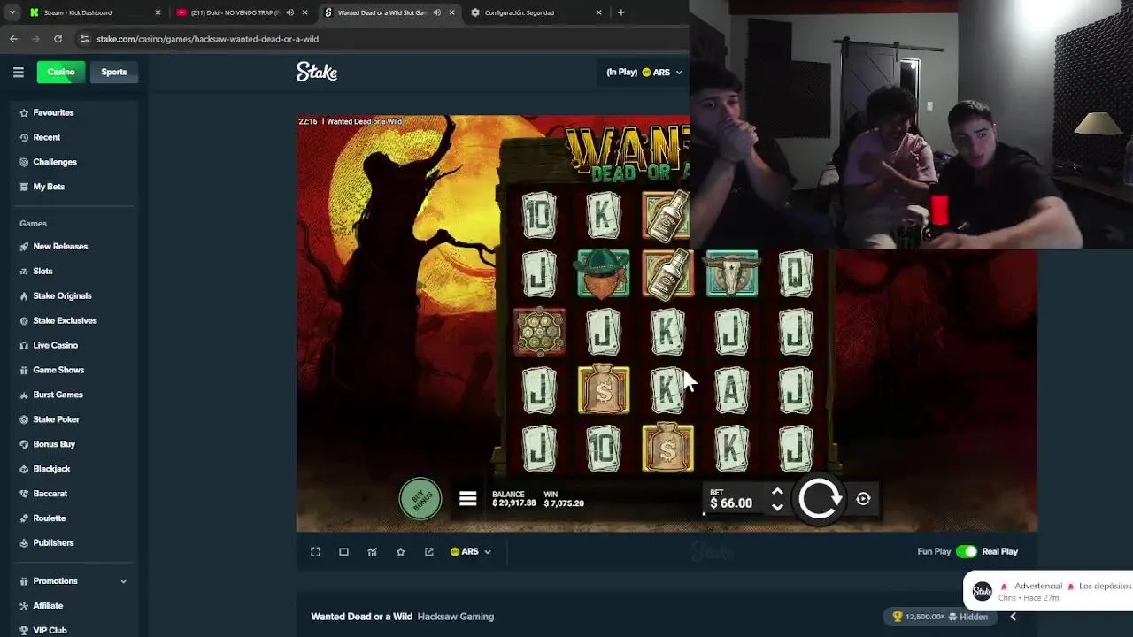Collapse the game info chevron
Screen dimensions: 1133x637
(x=1014, y=617)
